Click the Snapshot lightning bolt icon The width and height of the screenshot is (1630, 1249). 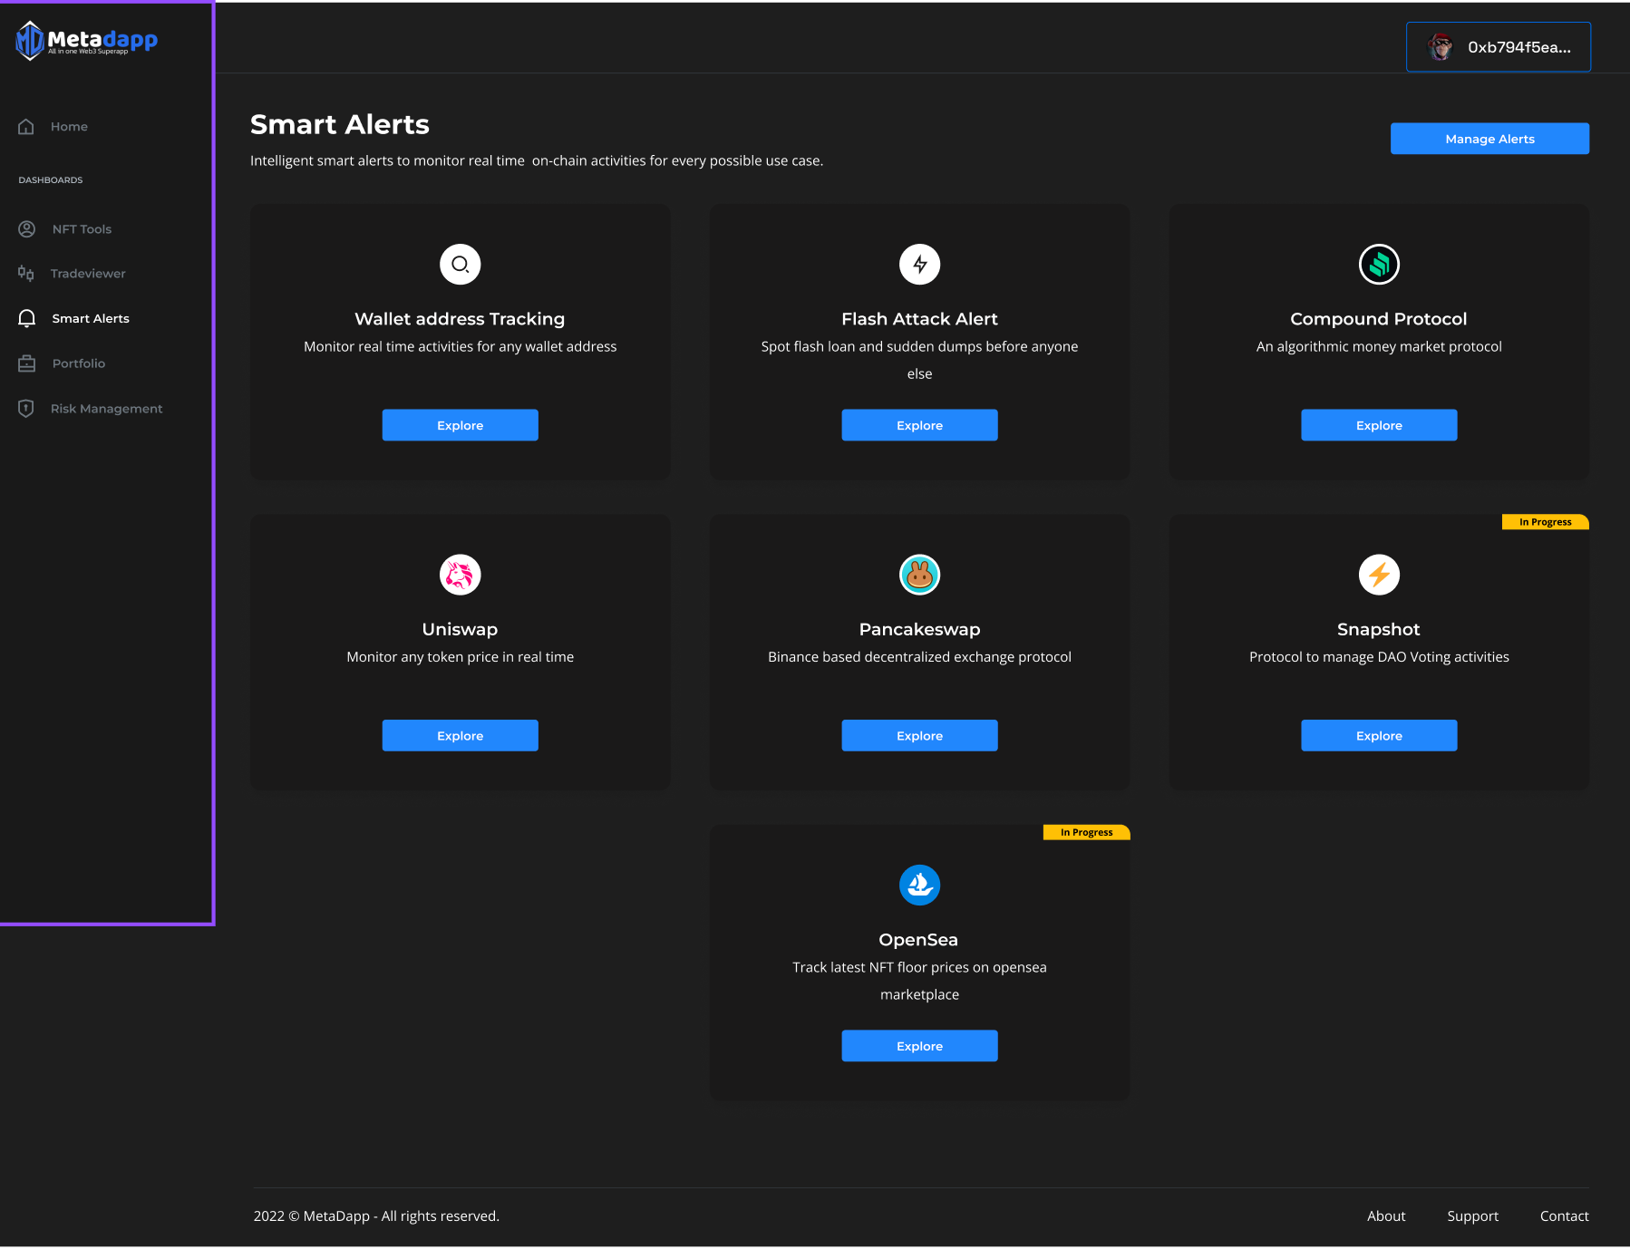pyautogui.click(x=1380, y=575)
